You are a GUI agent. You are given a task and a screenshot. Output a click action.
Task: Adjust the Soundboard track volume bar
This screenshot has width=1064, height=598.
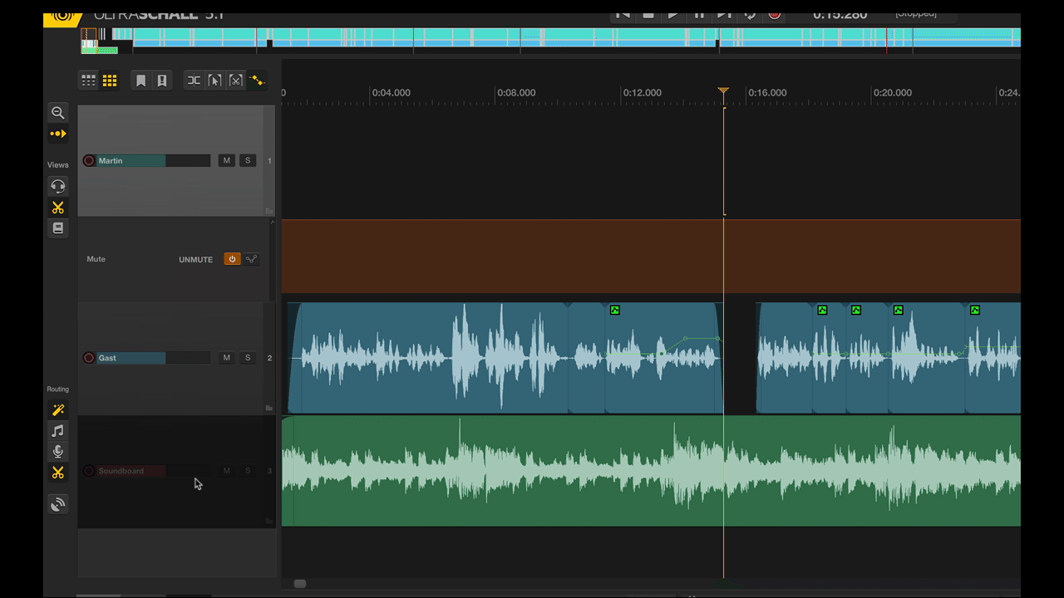(x=154, y=471)
